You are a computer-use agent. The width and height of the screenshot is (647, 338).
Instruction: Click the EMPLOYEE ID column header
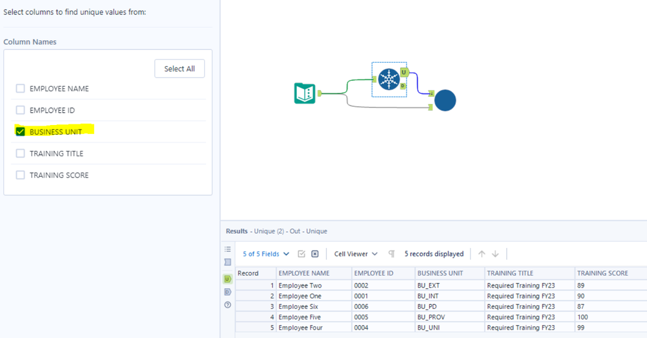(383, 273)
